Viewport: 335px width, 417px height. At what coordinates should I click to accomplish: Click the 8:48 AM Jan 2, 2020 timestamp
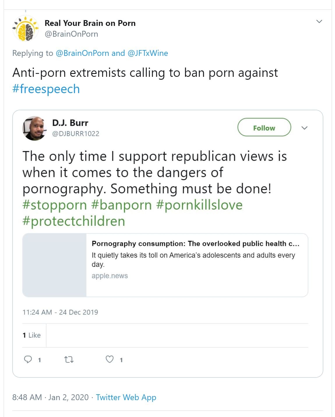pos(50,397)
